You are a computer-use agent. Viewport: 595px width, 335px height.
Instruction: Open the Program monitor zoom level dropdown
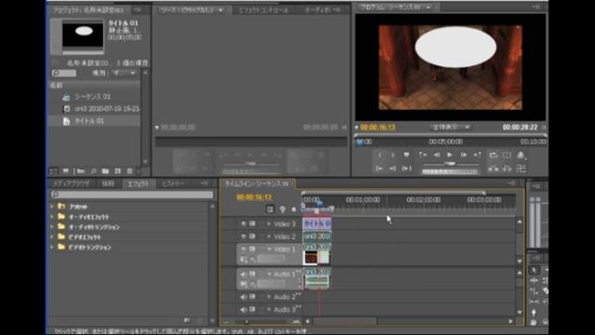pyautogui.click(x=450, y=127)
